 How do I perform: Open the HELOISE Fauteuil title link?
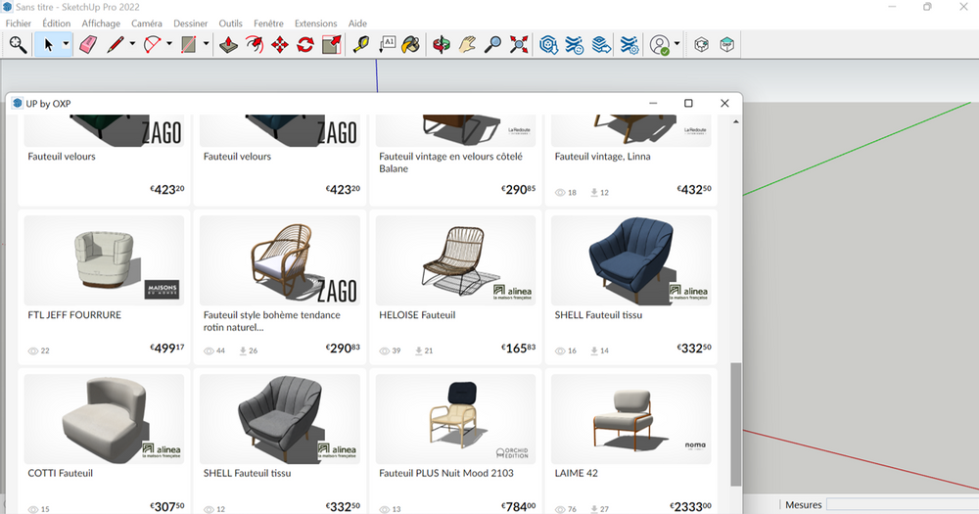(x=417, y=315)
